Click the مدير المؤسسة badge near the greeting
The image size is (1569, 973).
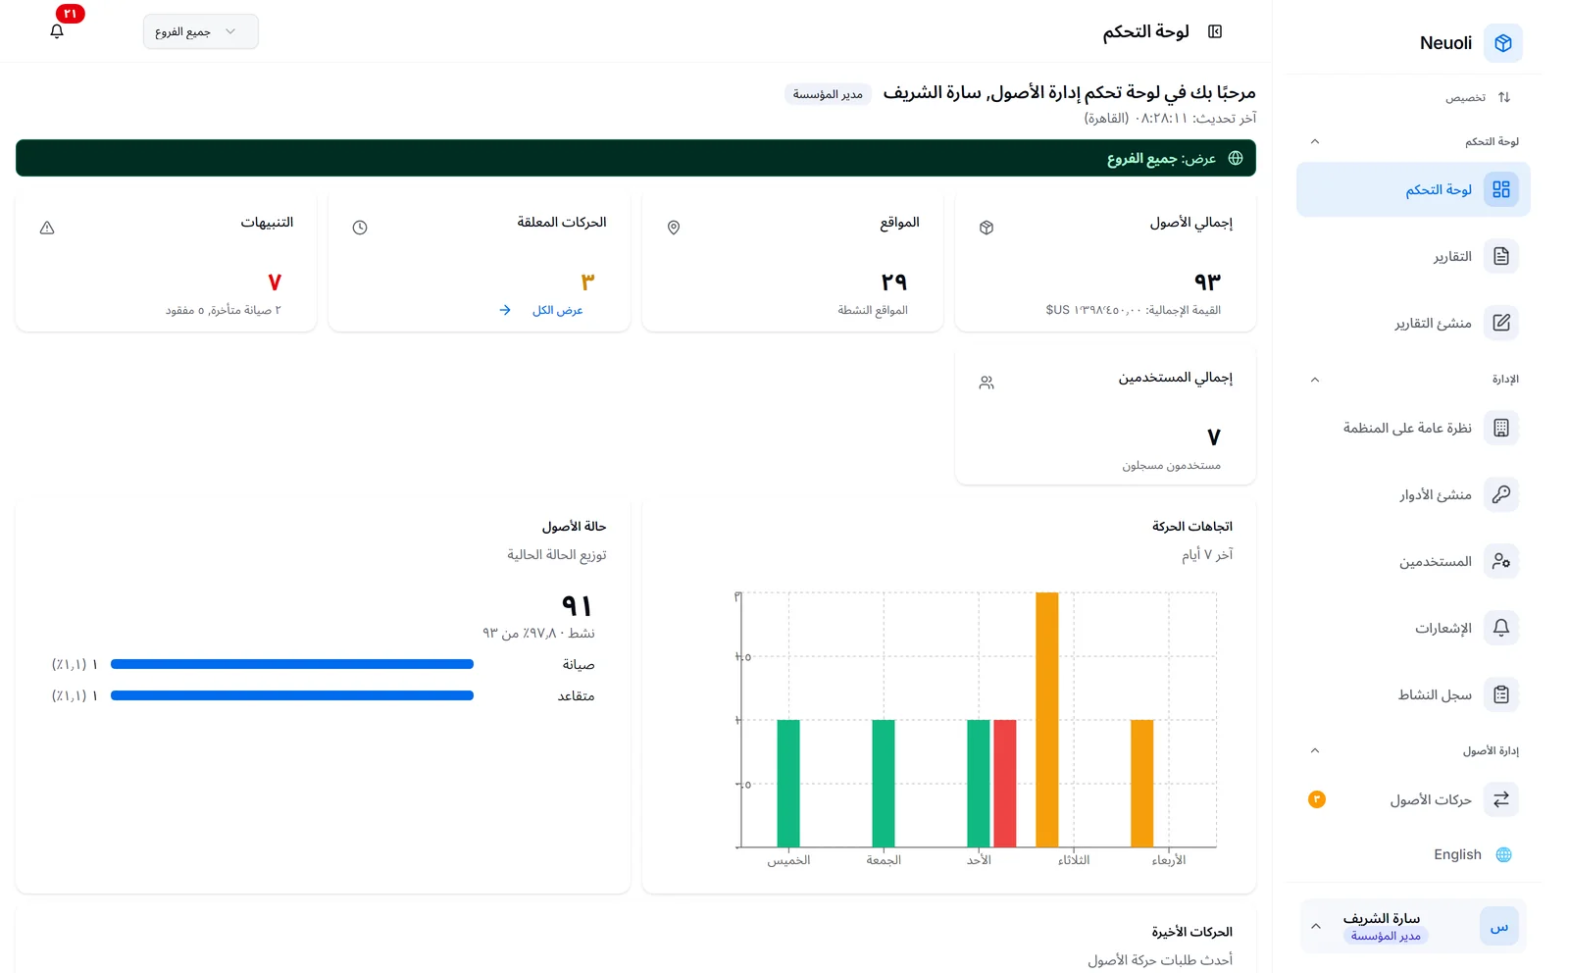(828, 94)
